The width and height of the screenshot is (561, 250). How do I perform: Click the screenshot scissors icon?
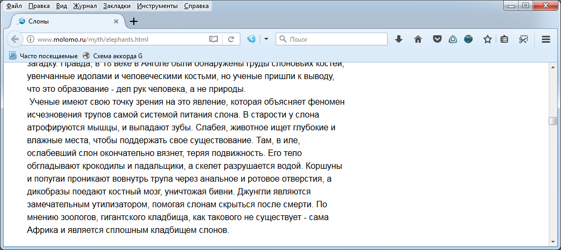click(x=524, y=39)
